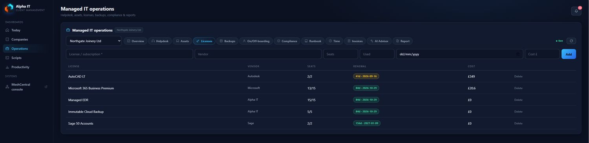
Task: Click the £20.6 cost value
Action: click(x=472, y=88)
